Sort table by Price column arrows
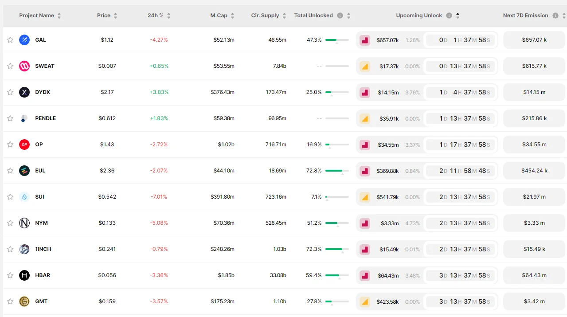This screenshot has width=567, height=317. tap(116, 16)
